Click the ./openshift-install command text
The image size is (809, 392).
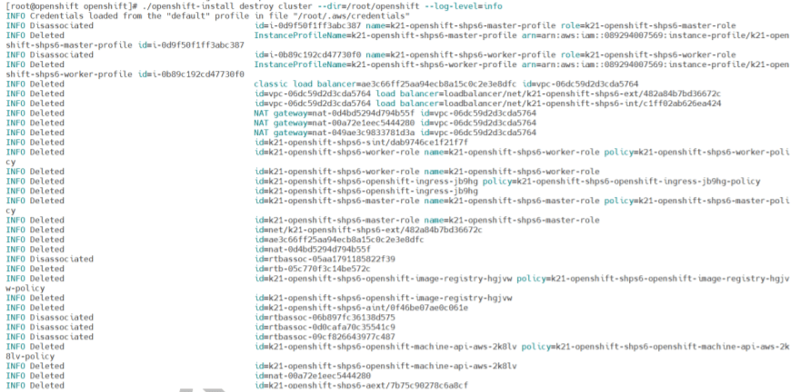pos(178,5)
